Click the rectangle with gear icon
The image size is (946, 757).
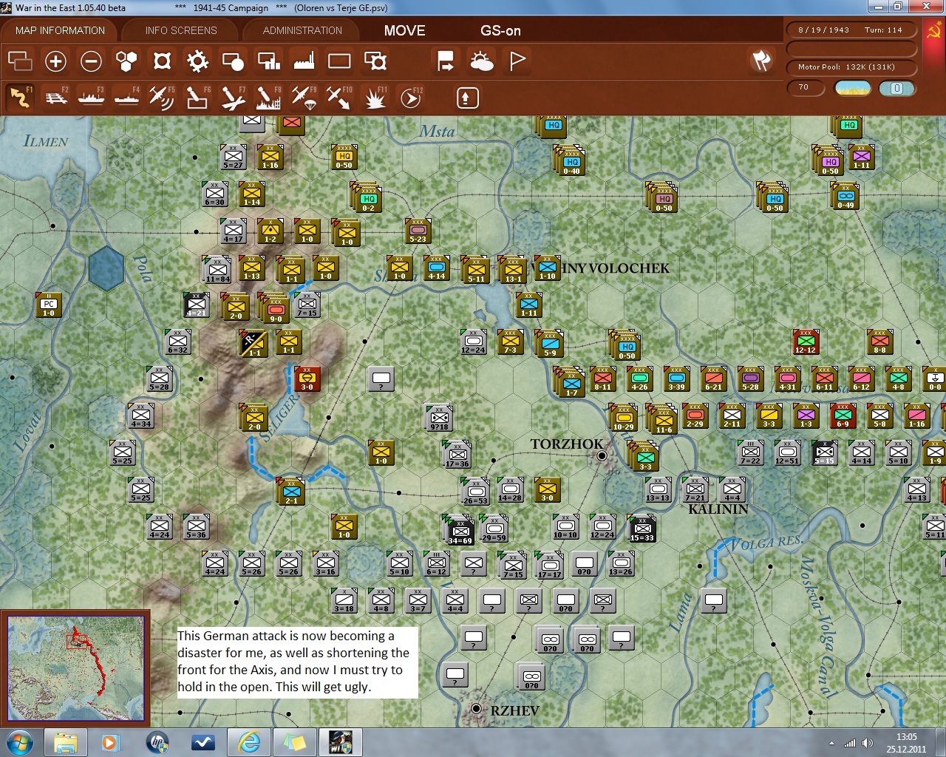pyautogui.click(x=375, y=61)
